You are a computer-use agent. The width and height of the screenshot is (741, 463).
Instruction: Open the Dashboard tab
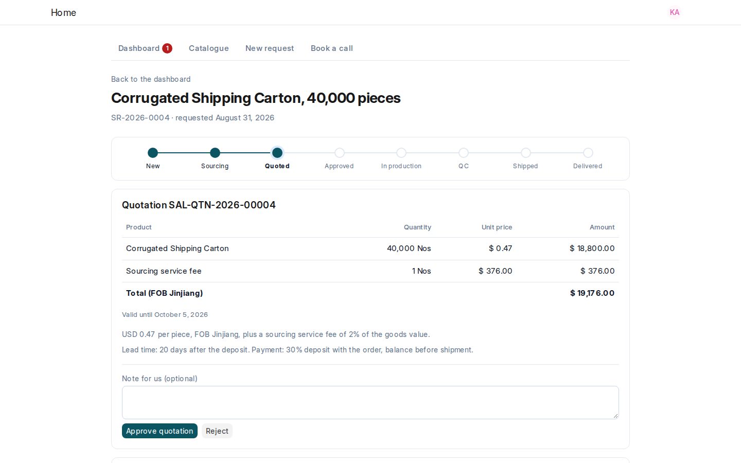(139, 48)
